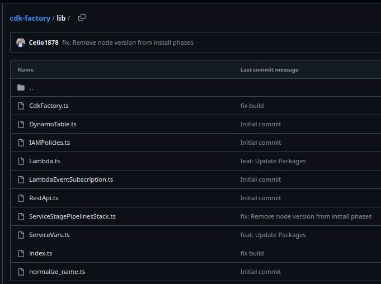Click file icon beside RestApi.ts
The height and width of the screenshot is (284, 381).
(21, 198)
